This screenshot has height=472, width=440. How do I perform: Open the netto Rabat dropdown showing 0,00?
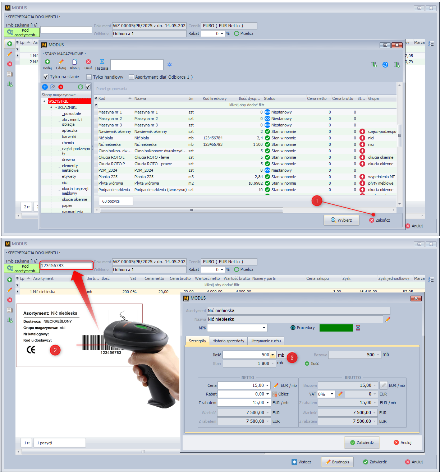coord(267,394)
